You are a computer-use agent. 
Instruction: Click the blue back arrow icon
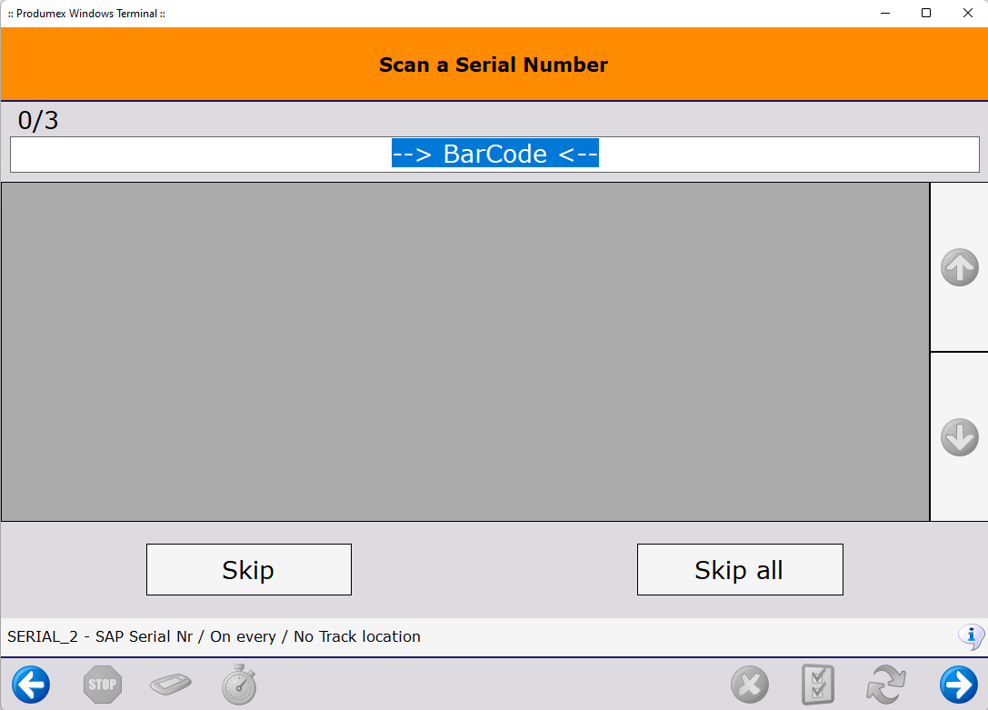tap(31, 685)
